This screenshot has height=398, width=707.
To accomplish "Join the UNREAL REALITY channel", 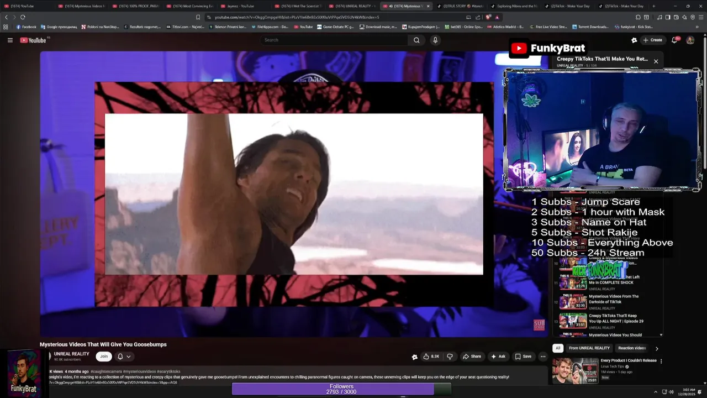I will coord(103,357).
